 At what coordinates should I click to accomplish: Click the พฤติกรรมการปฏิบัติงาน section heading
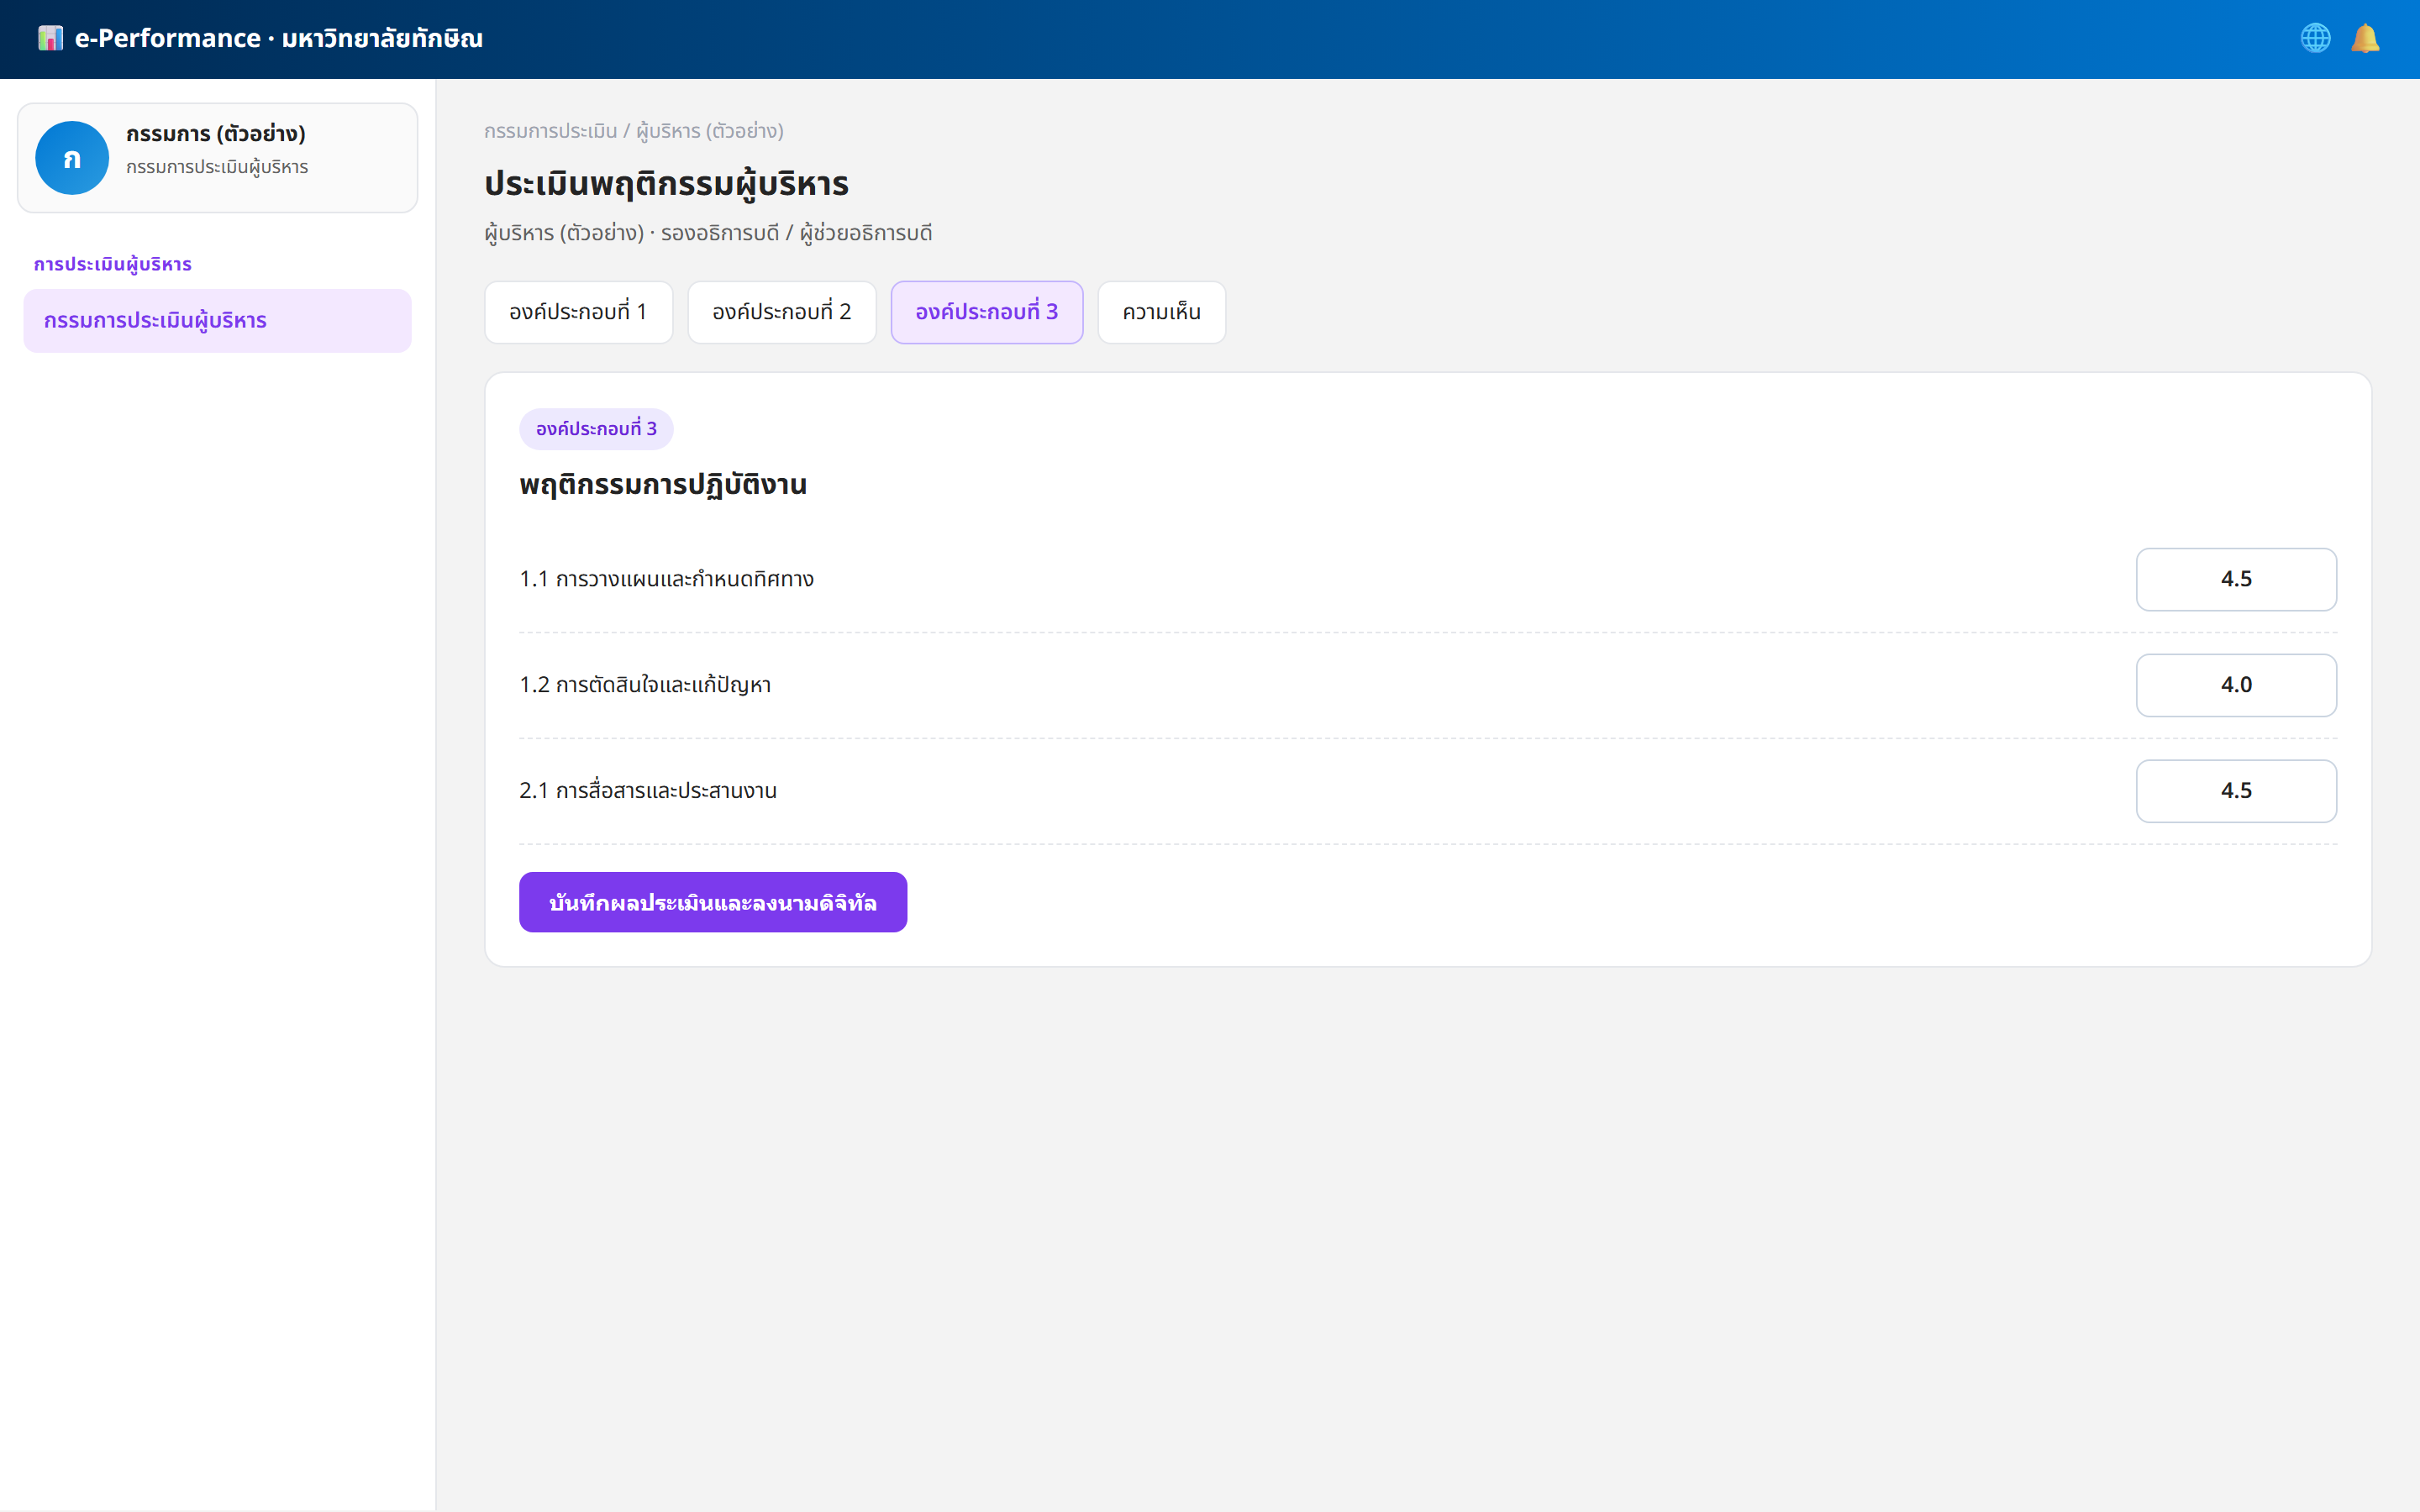coord(663,485)
